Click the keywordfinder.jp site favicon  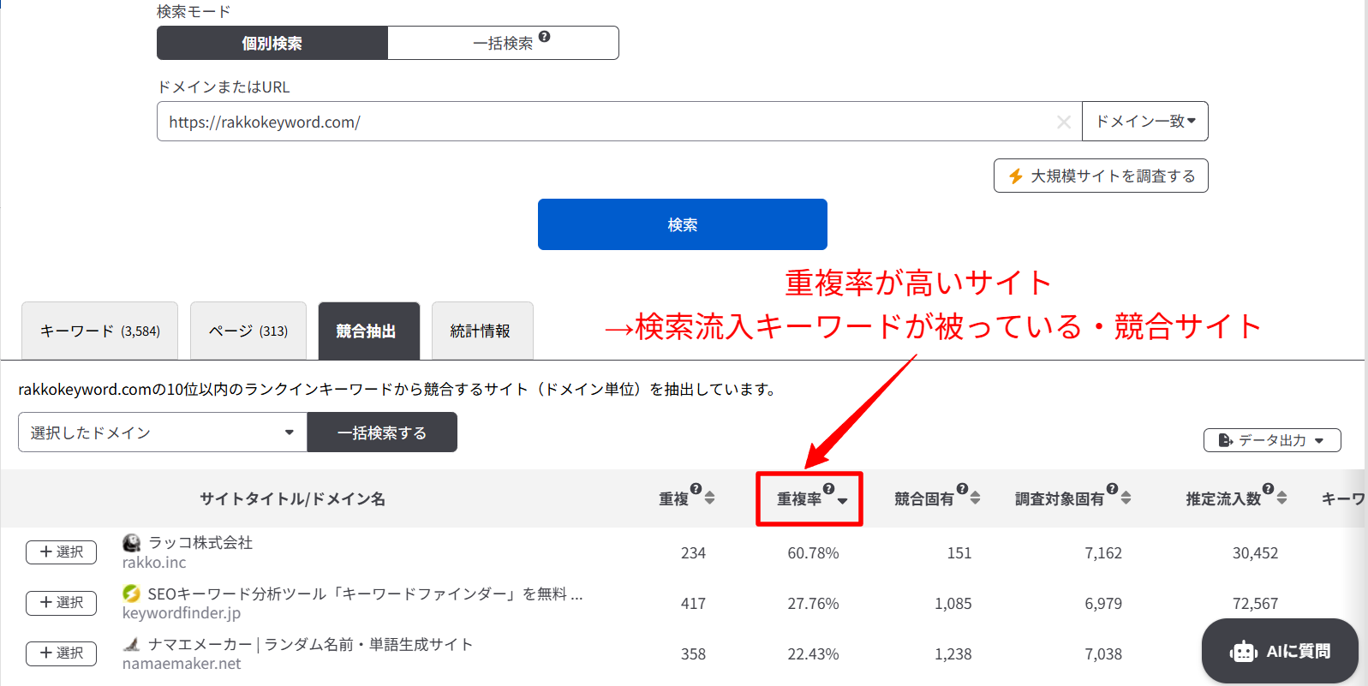(131, 594)
